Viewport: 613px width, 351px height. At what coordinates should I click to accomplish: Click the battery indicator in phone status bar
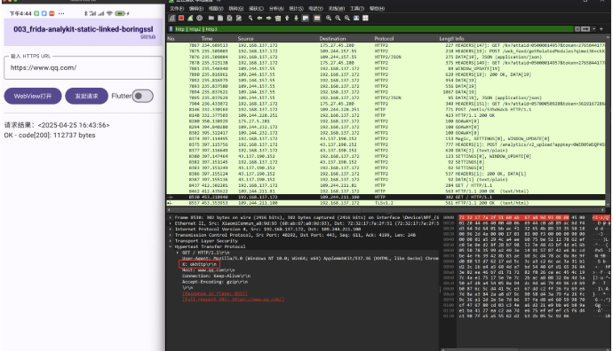pyautogui.click(x=120, y=13)
